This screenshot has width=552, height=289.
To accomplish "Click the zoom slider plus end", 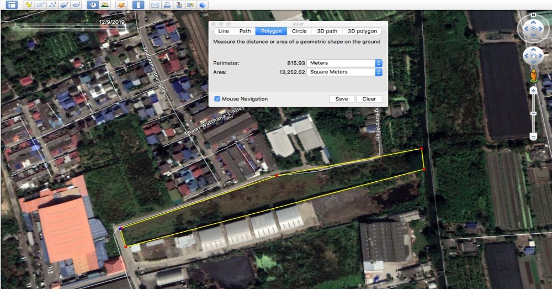I will pyautogui.click(x=533, y=90).
